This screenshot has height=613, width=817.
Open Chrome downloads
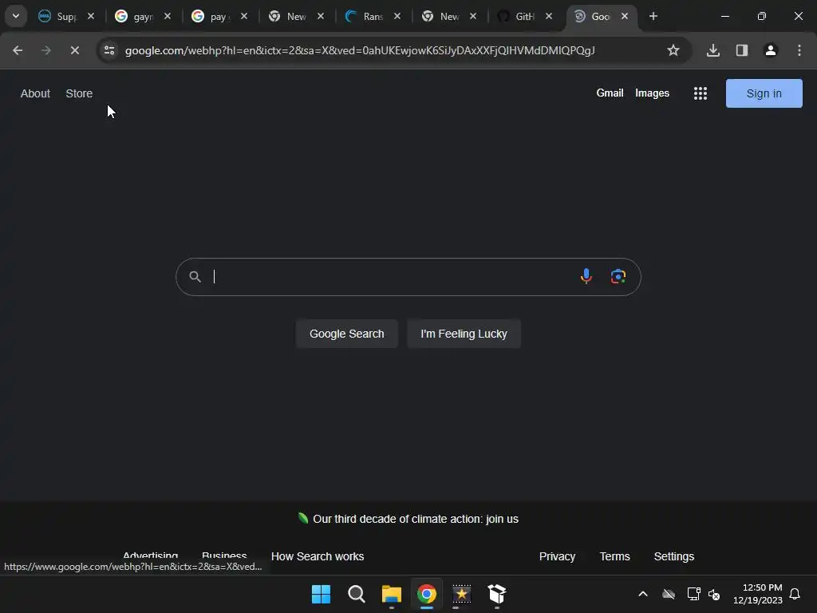713,50
